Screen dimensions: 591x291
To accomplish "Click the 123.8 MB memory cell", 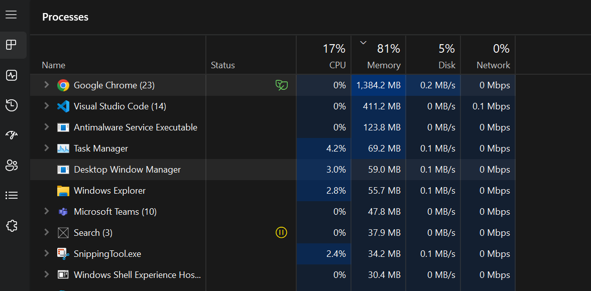I will pyautogui.click(x=379, y=127).
